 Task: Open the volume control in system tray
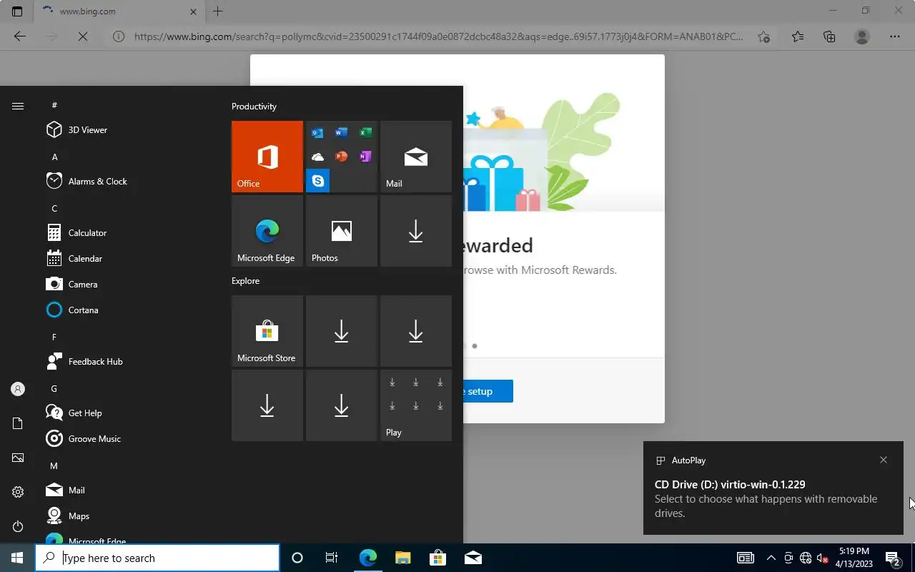pos(823,558)
